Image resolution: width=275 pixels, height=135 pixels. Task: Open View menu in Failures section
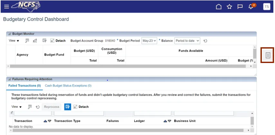[x=16, y=107]
